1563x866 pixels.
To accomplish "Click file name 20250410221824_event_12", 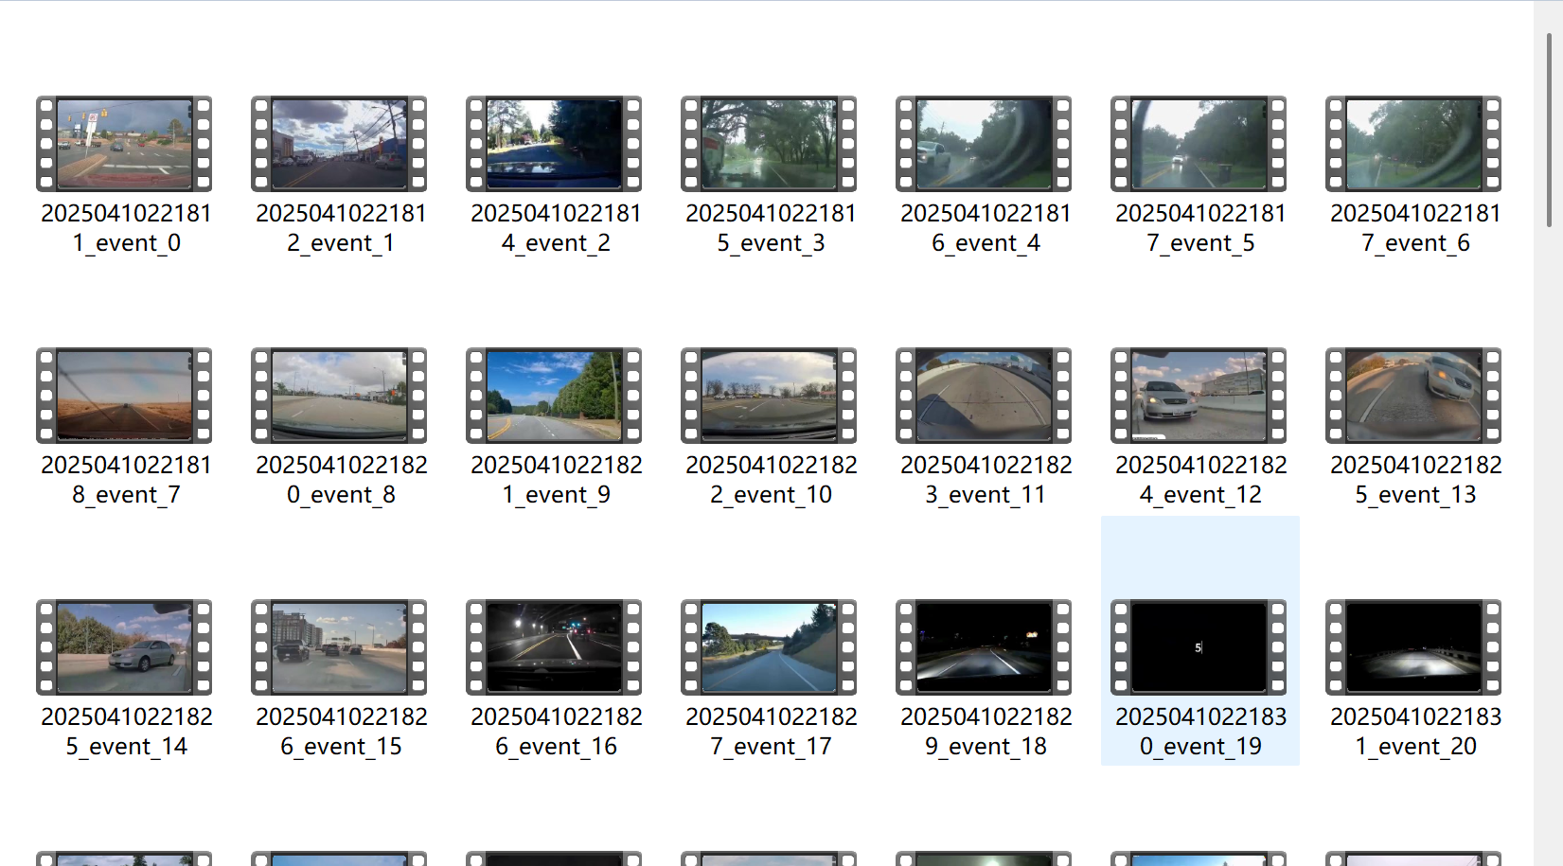I will click(x=1201, y=480).
